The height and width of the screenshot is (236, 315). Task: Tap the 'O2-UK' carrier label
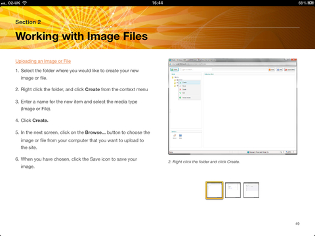[14, 3]
